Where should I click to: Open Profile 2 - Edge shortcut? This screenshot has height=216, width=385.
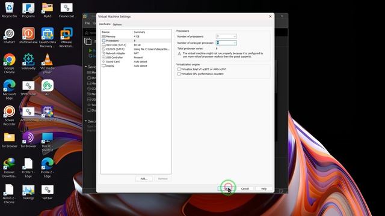pos(48,168)
